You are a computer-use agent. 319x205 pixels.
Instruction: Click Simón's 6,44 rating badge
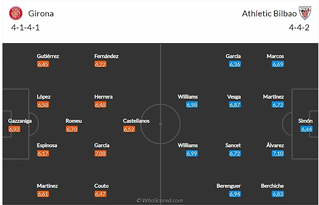[x=306, y=129]
